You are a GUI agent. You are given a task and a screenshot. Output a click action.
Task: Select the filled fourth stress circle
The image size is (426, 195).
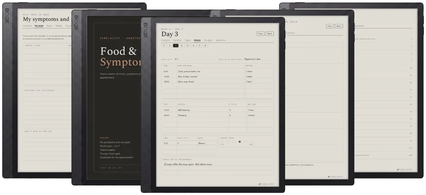[x=240, y=142]
